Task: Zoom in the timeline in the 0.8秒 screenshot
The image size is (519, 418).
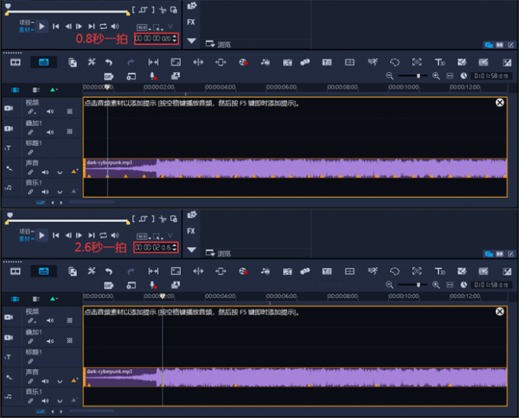Action: point(436,76)
